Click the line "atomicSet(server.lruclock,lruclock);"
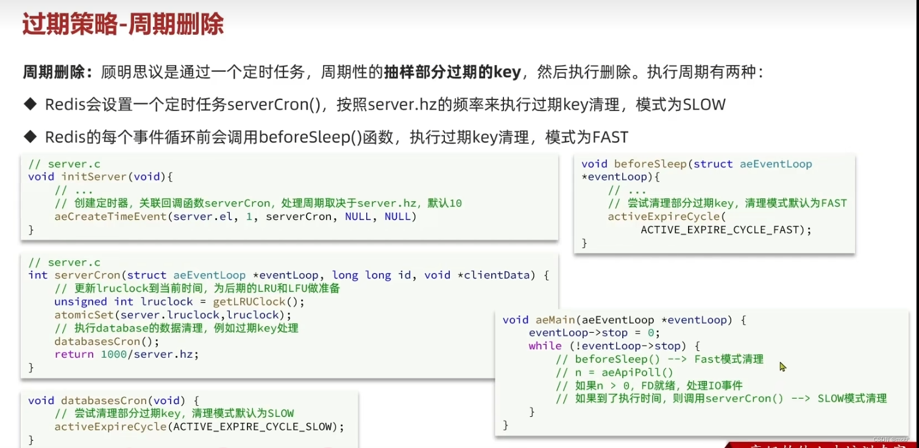The image size is (919, 448). (173, 315)
